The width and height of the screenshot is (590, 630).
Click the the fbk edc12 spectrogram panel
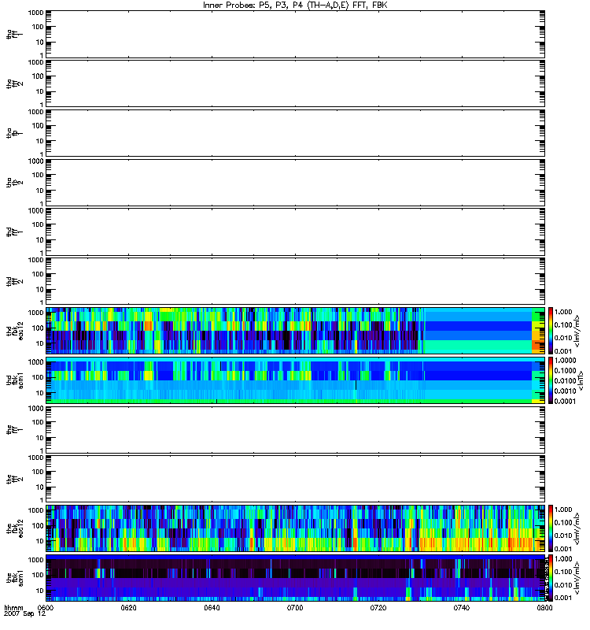pyautogui.click(x=296, y=528)
